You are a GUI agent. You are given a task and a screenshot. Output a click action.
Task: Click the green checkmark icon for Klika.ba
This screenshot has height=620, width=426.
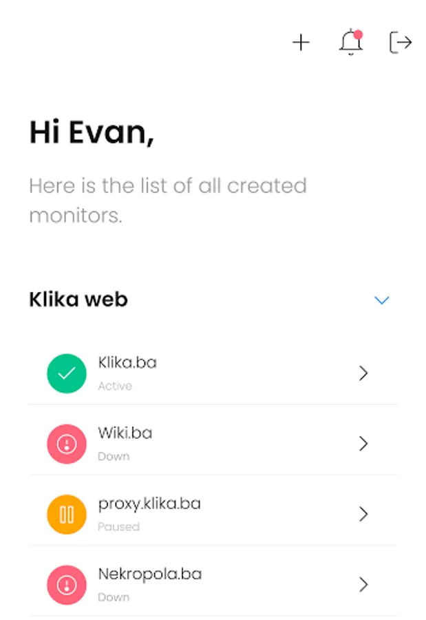[x=67, y=373]
